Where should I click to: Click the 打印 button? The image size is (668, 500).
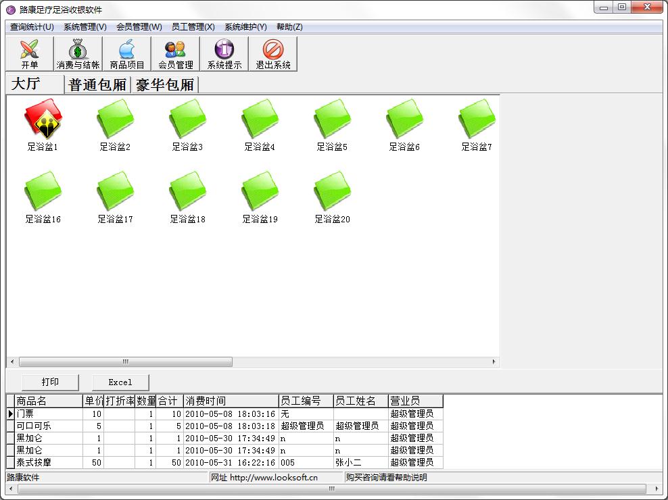[x=50, y=382]
